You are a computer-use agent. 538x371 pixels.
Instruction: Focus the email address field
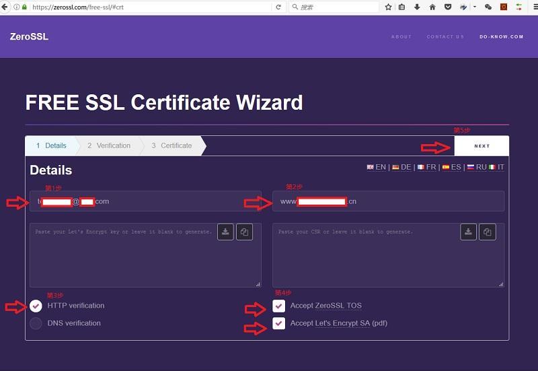[x=145, y=201]
